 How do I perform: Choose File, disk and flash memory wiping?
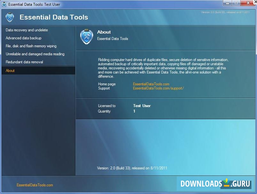click(x=31, y=46)
